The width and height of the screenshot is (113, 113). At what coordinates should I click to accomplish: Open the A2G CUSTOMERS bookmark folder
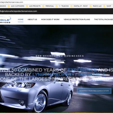click(18, 6)
